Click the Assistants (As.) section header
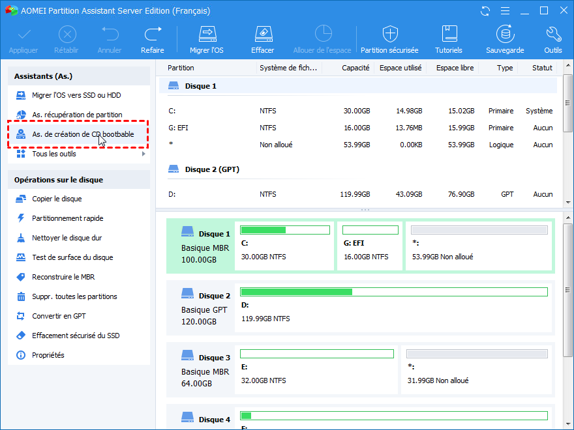The height and width of the screenshot is (430, 574). click(79, 76)
